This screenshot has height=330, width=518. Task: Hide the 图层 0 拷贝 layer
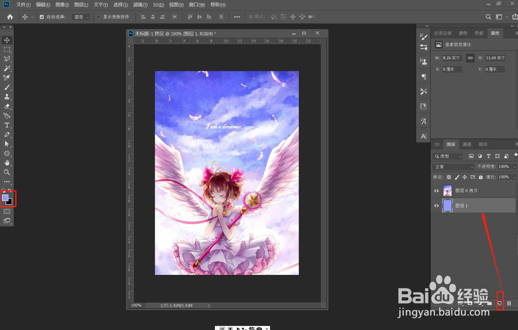(x=436, y=191)
